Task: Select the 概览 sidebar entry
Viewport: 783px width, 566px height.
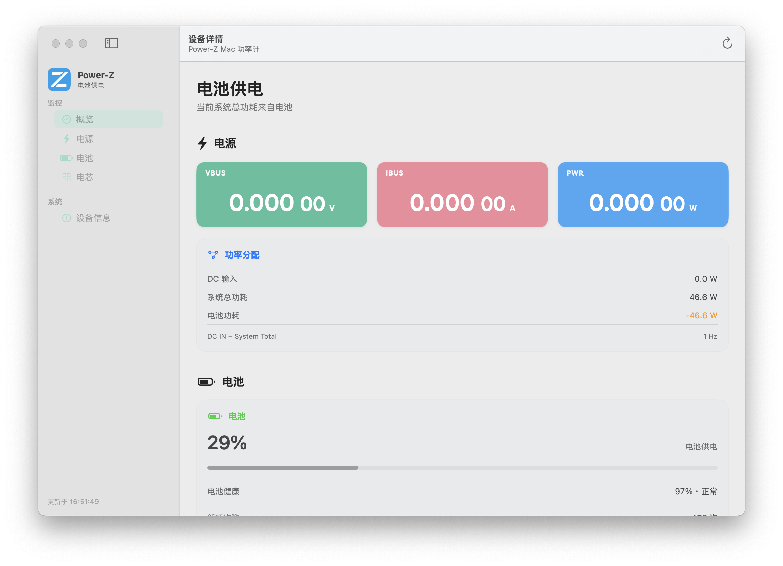Action: tap(108, 119)
